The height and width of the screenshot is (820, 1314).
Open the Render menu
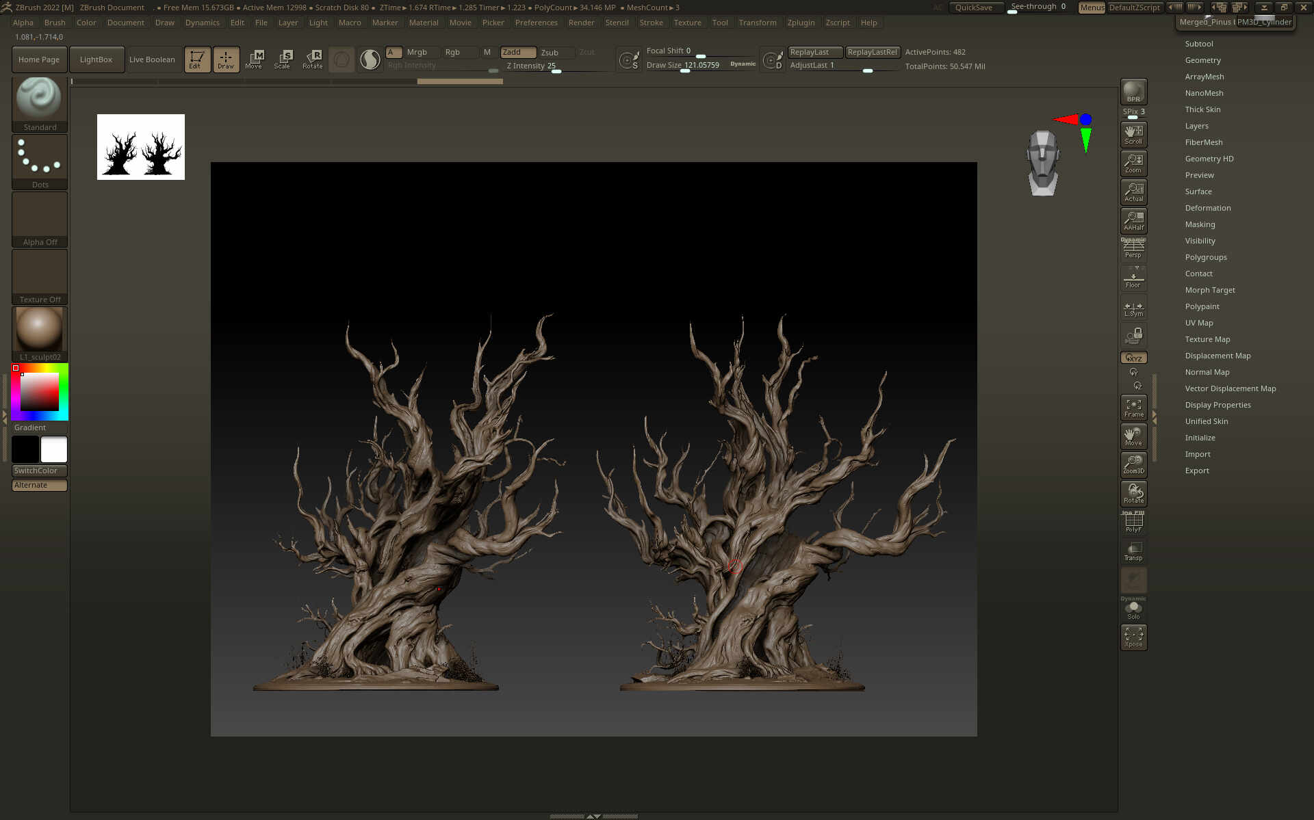tap(581, 23)
